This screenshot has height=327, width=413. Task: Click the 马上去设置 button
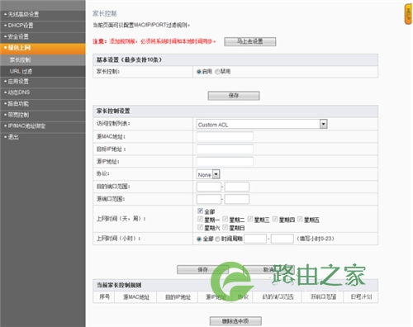[x=250, y=41]
